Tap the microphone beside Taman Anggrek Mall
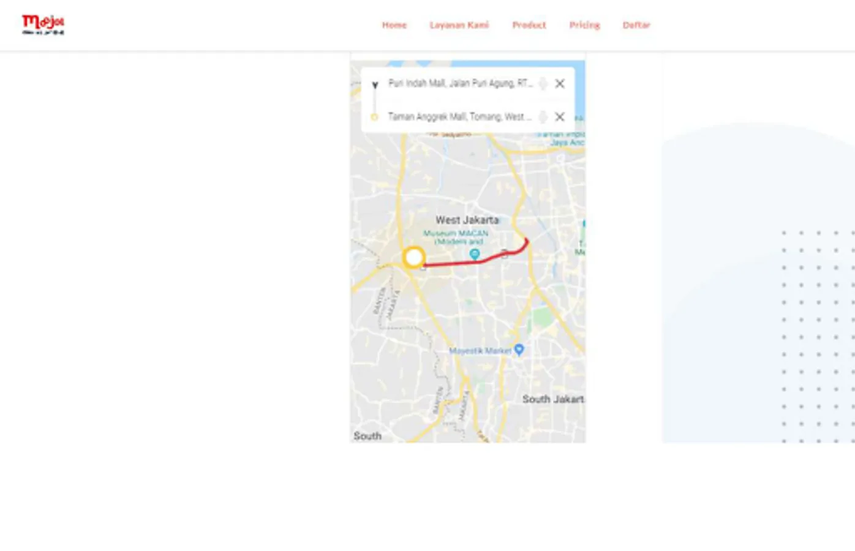Viewport: 855px width, 551px height. [x=543, y=116]
